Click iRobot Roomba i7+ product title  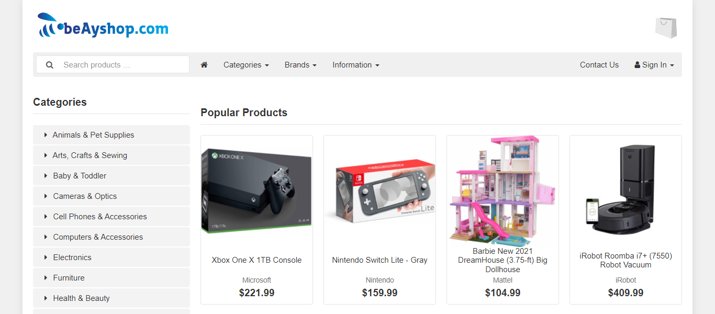point(625,260)
